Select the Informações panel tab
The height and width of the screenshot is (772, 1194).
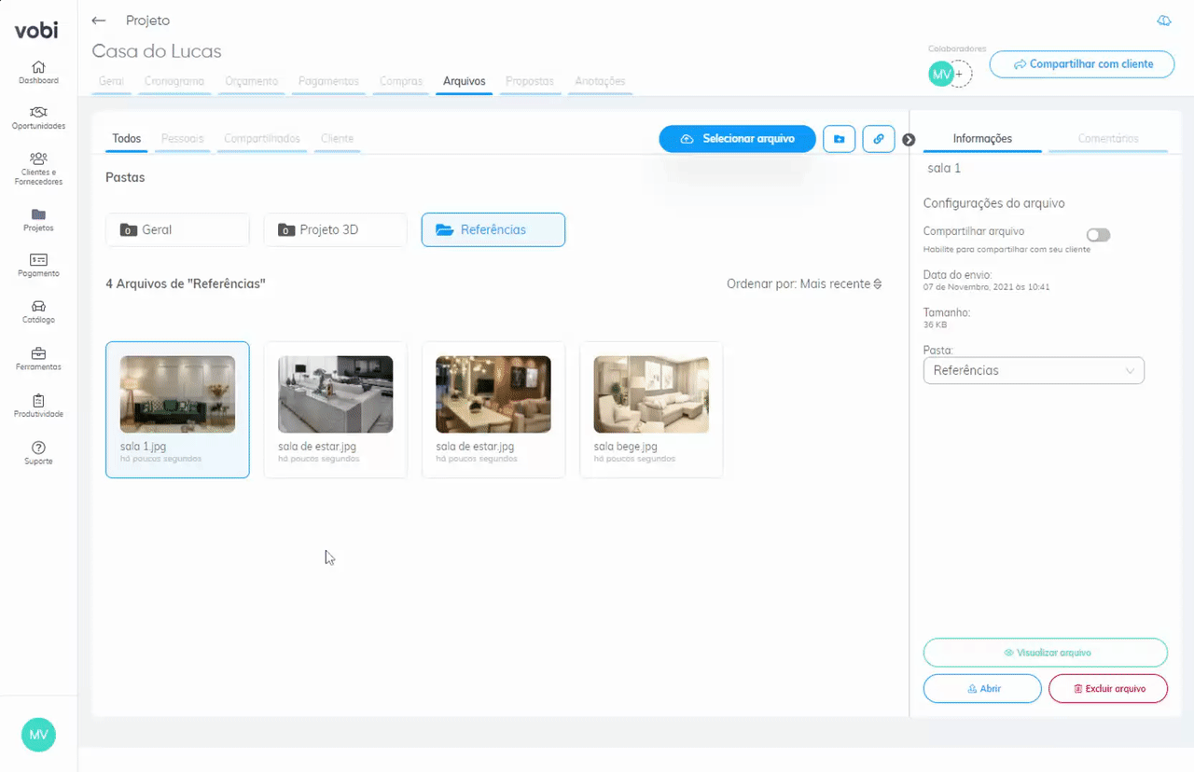pos(982,139)
